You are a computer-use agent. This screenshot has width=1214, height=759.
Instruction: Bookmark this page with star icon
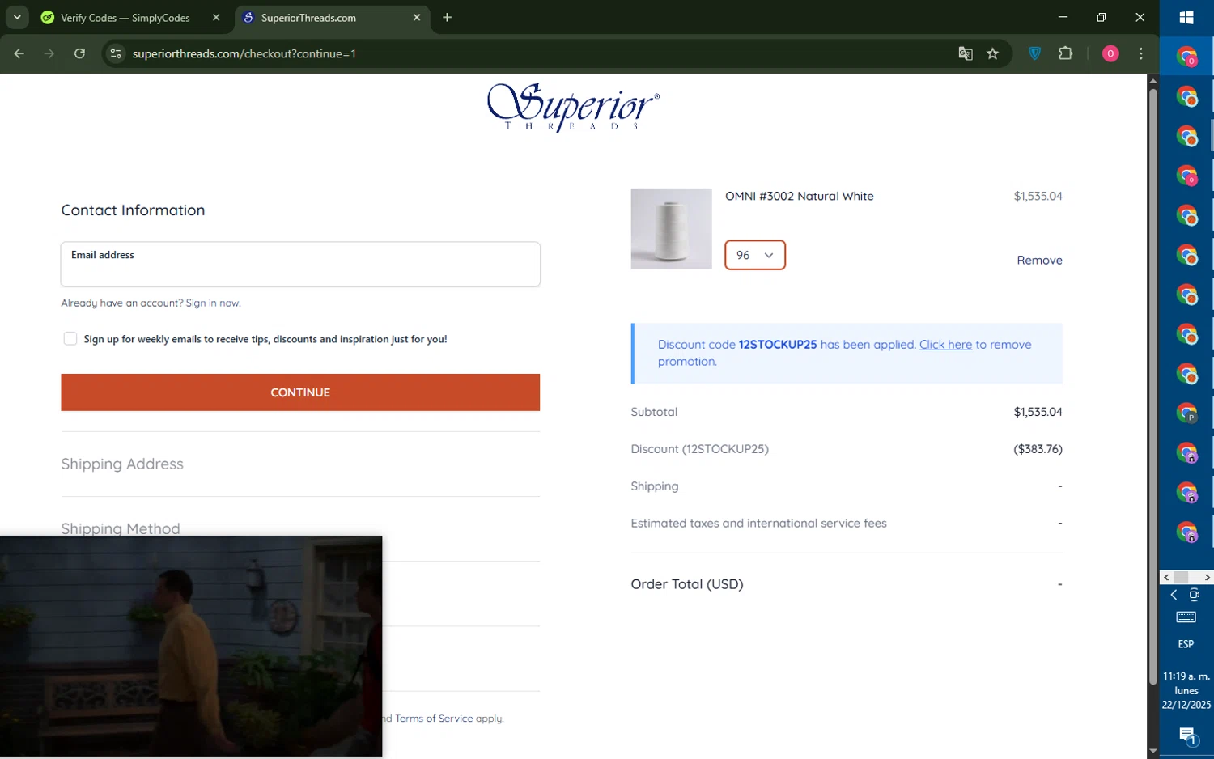click(x=993, y=53)
